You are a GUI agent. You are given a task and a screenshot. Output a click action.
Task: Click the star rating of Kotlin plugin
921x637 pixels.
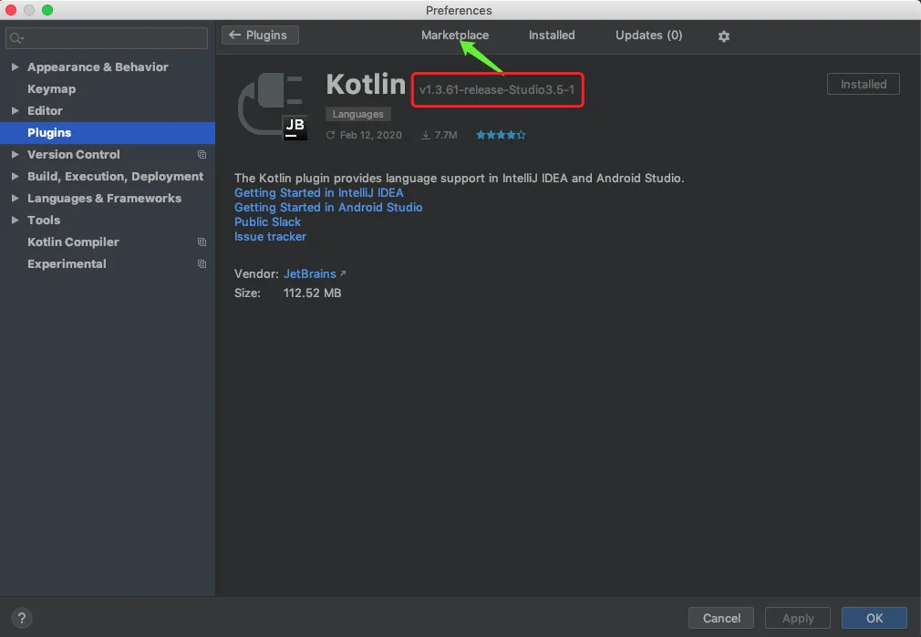click(x=501, y=135)
